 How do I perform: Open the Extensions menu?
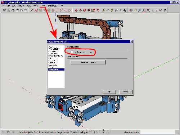pyautogui.click(x=53, y=6)
